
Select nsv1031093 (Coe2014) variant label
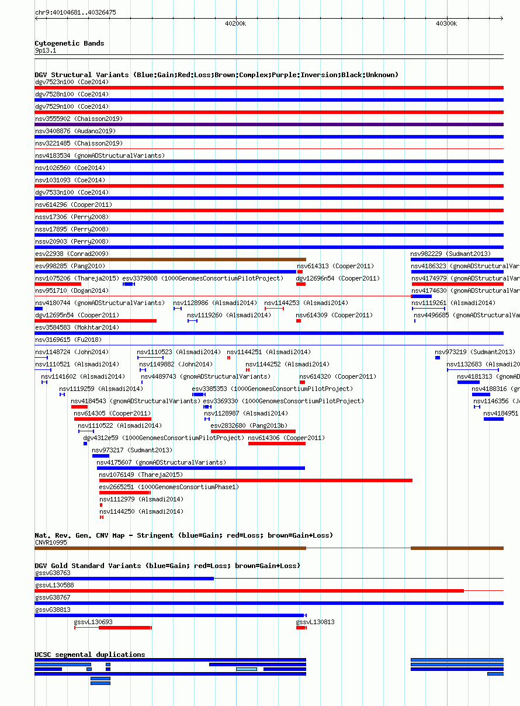70,180
